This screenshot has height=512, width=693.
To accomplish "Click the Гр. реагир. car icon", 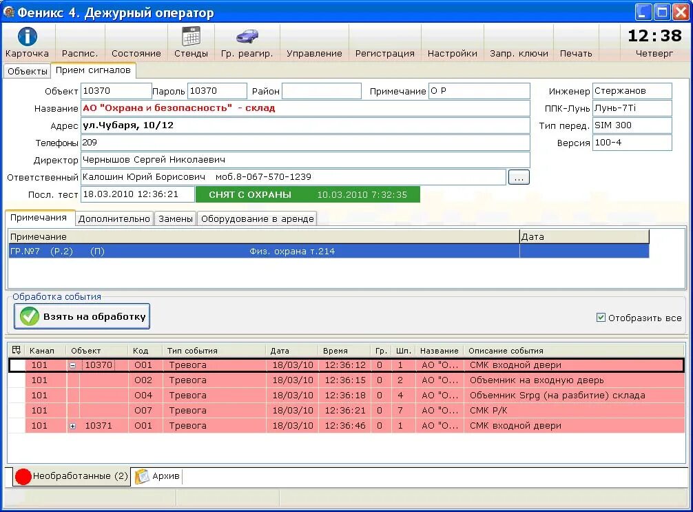I will pyautogui.click(x=247, y=37).
